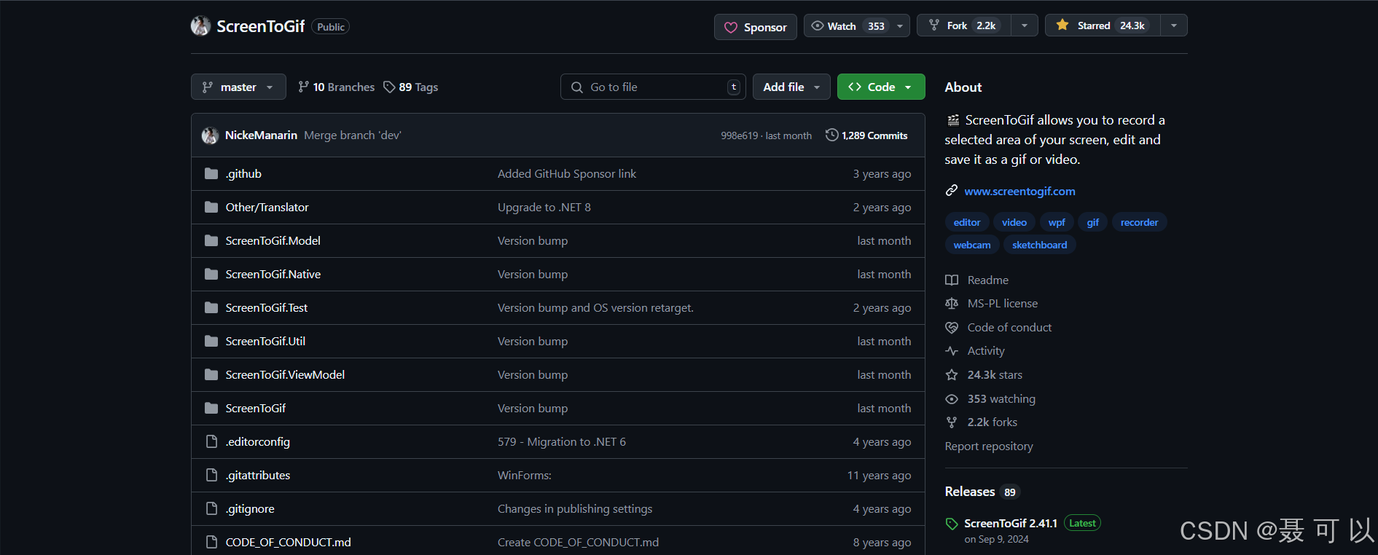Select the editor topic tag
The height and width of the screenshot is (555, 1378).
pyautogui.click(x=967, y=222)
